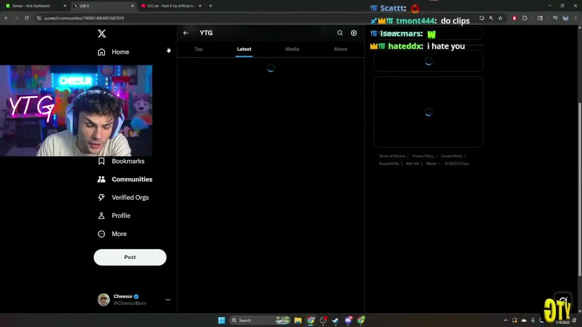Click the zoom magnifier in address bar
Image resolution: width=582 pixels, height=327 pixels.
pos(491,18)
